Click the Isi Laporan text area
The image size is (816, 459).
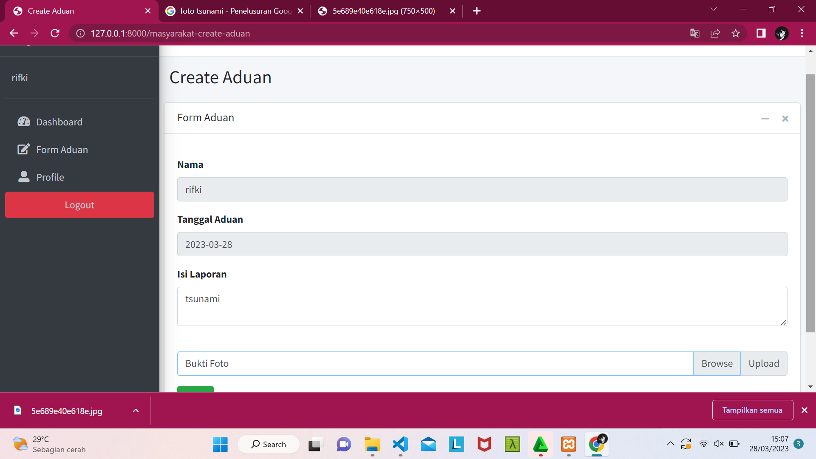[x=482, y=306]
